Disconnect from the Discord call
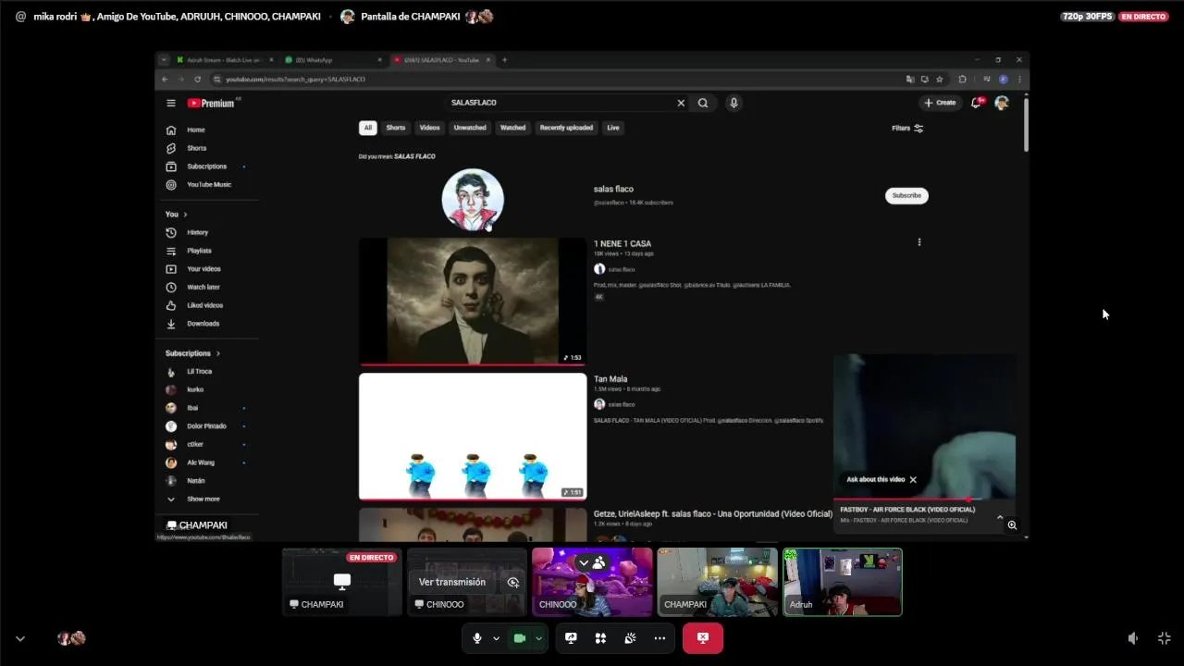The height and width of the screenshot is (666, 1184). [x=703, y=638]
